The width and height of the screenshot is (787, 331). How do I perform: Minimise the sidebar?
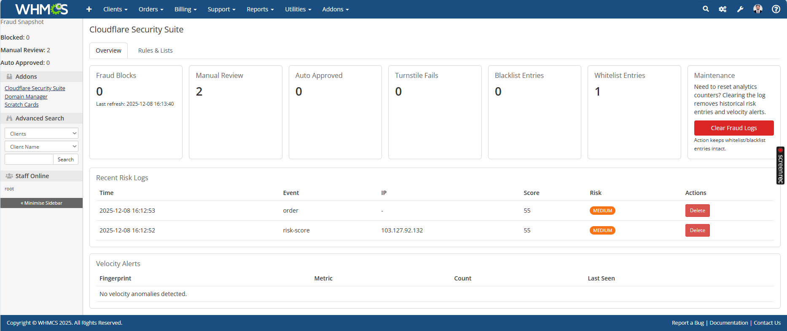point(41,203)
